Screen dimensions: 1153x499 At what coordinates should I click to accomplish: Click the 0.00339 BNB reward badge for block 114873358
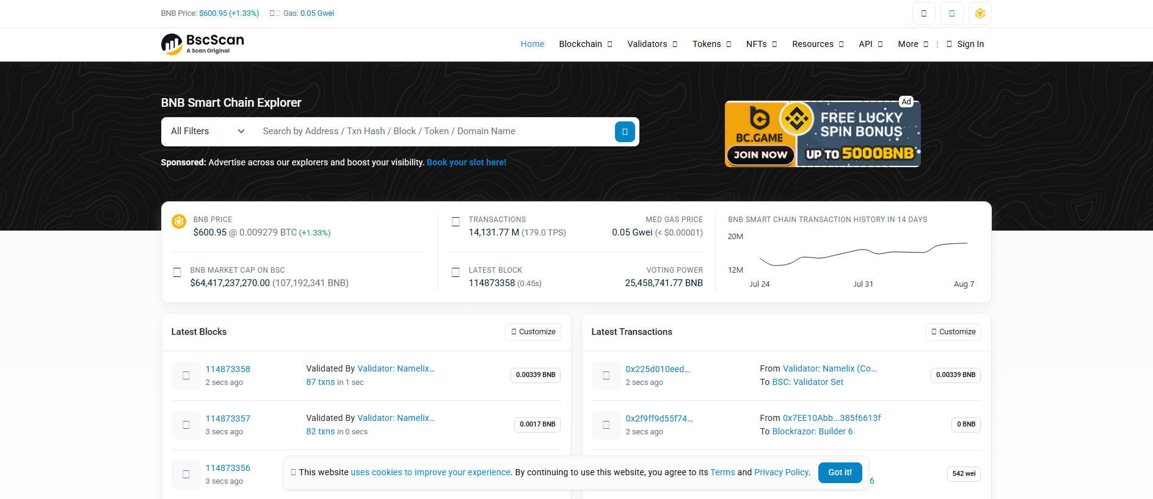536,375
